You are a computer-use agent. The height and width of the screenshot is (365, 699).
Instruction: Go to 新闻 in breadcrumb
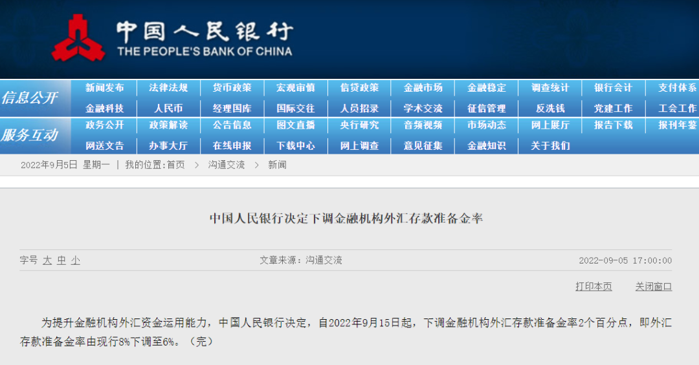[277, 165]
